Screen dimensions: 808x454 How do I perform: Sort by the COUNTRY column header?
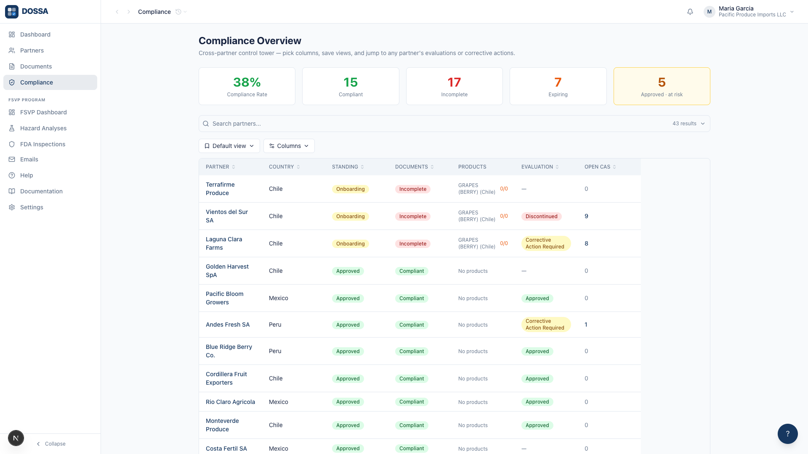click(x=284, y=167)
